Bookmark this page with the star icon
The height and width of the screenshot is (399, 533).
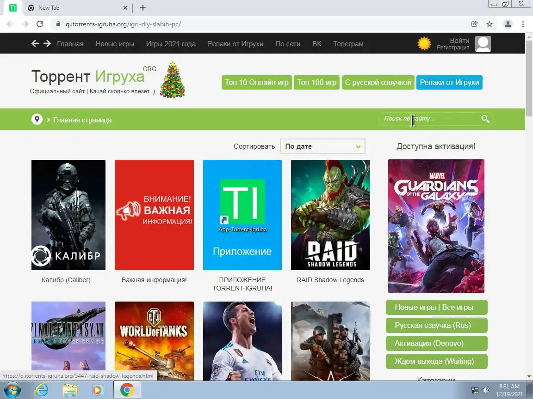point(490,24)
